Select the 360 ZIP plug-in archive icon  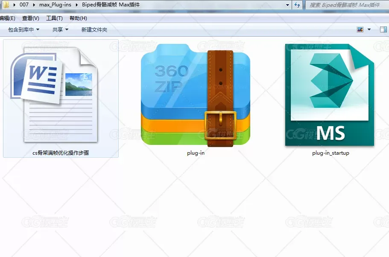tap(196, 95)
